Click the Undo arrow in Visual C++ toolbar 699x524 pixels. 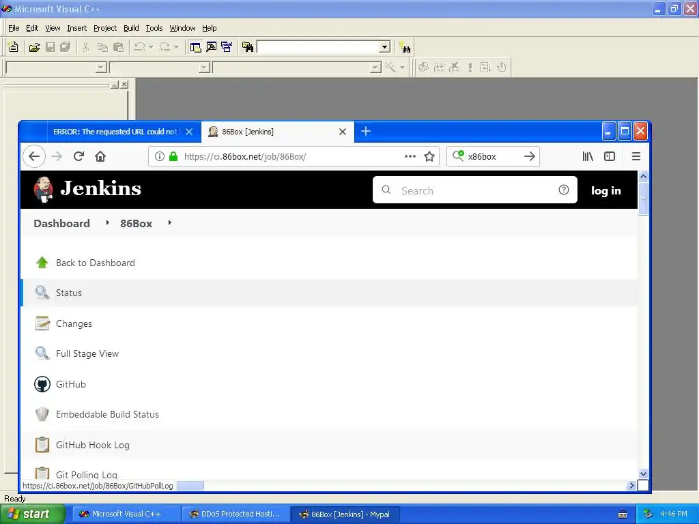[139, 47]
